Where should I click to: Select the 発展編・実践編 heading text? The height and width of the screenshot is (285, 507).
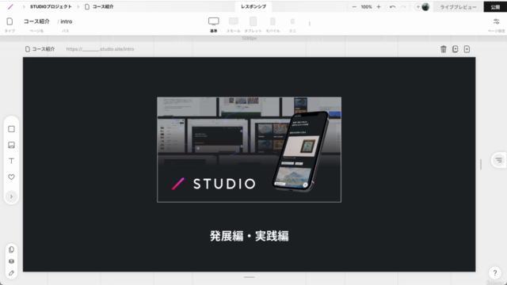(249, 236)
